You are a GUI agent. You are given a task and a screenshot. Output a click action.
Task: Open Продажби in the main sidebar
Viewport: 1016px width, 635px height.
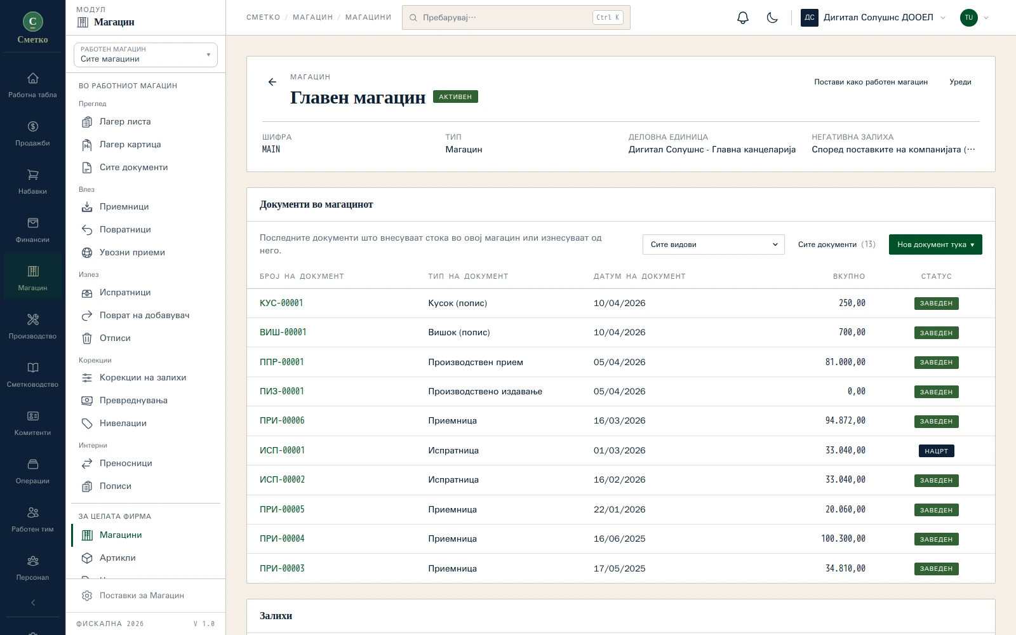pos(32,133)
